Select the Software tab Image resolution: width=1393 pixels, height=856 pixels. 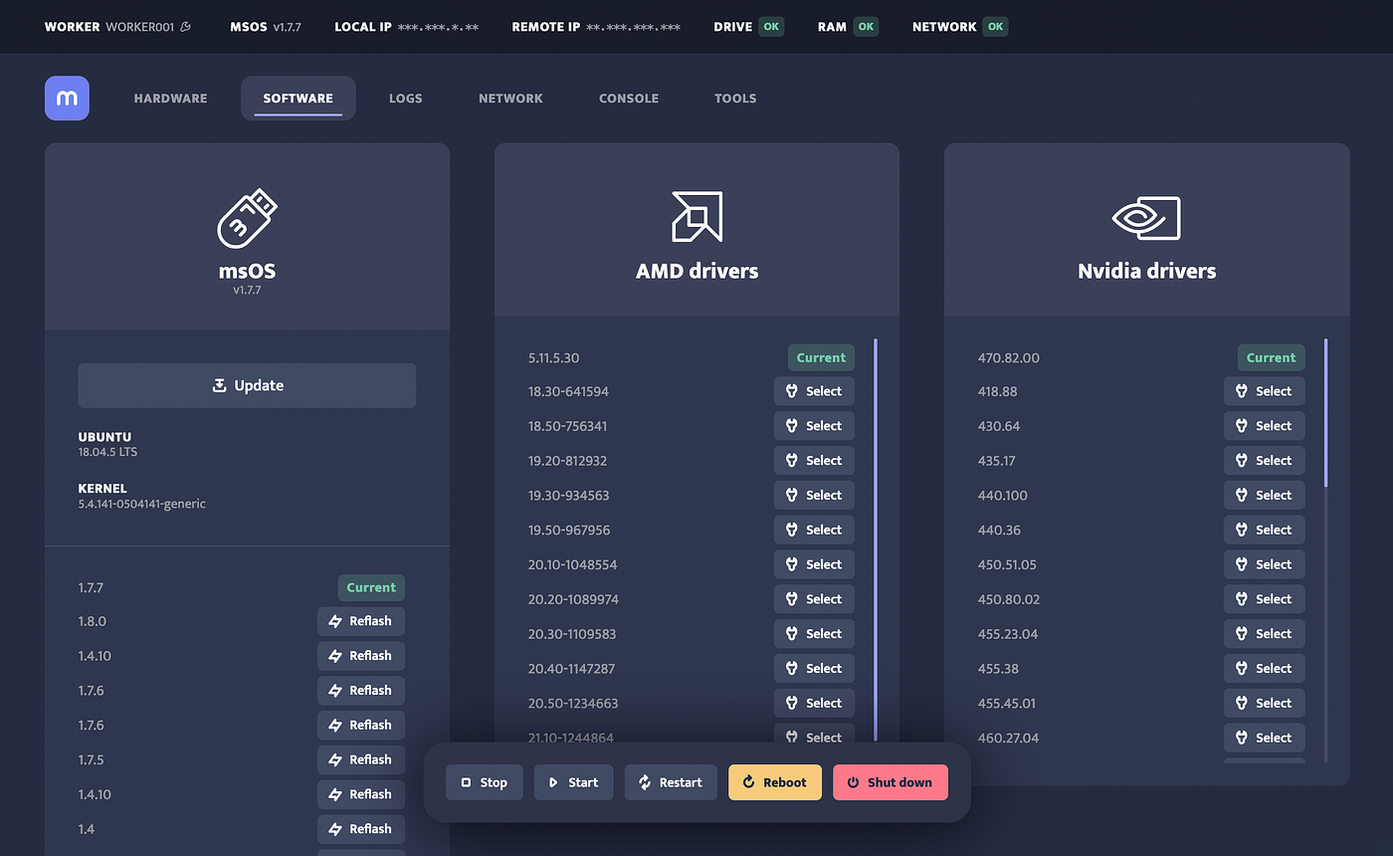(298, 99)
